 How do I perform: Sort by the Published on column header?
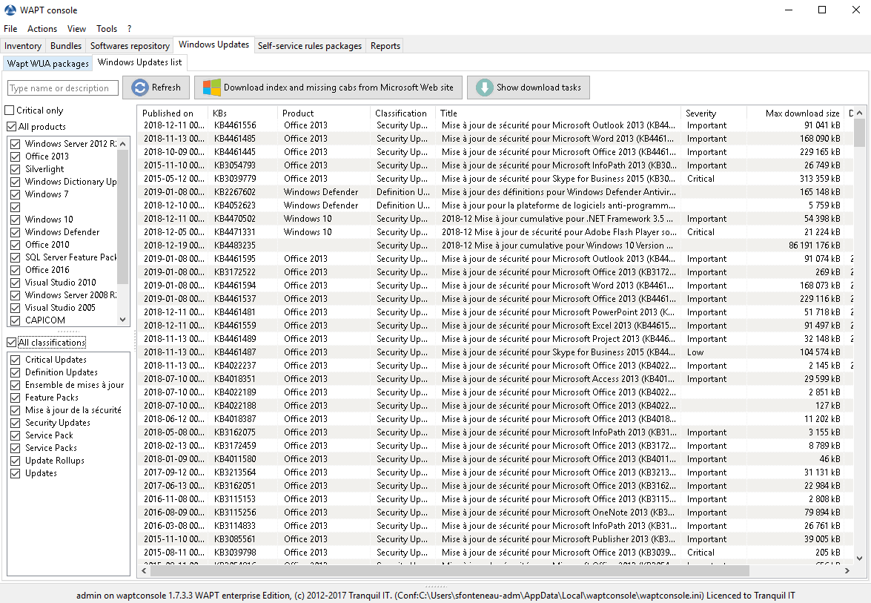pyautogui.click(x=173, y=113)
